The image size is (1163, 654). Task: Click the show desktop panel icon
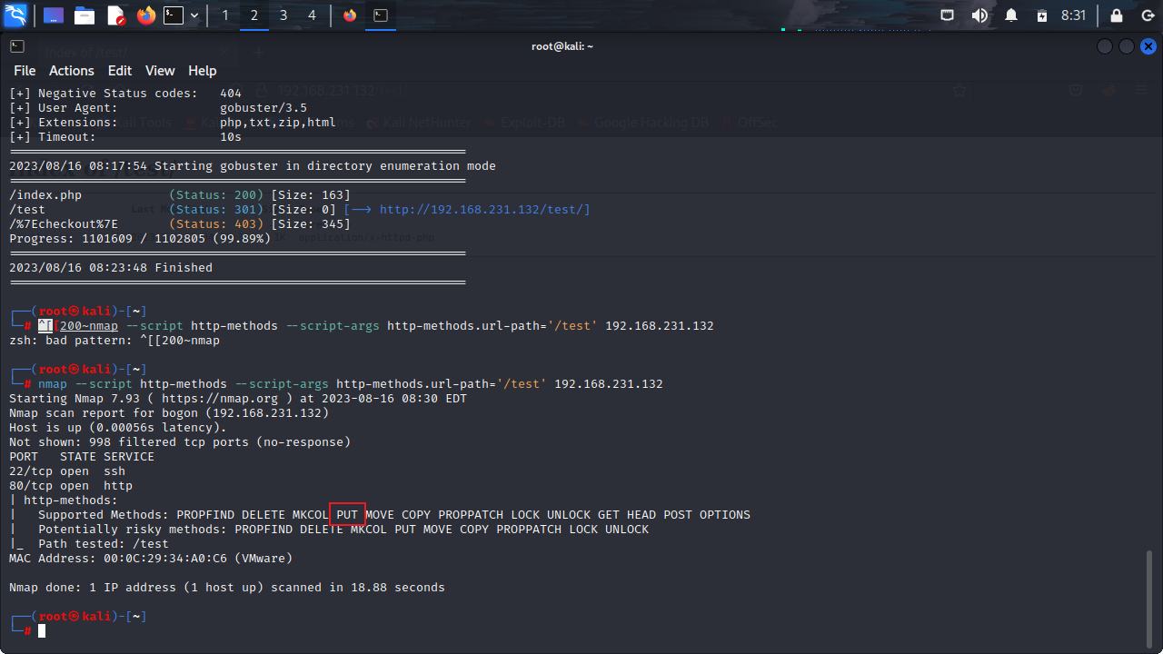click(x=54, y=15)
